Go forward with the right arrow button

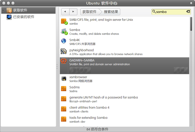pos(73,12)
